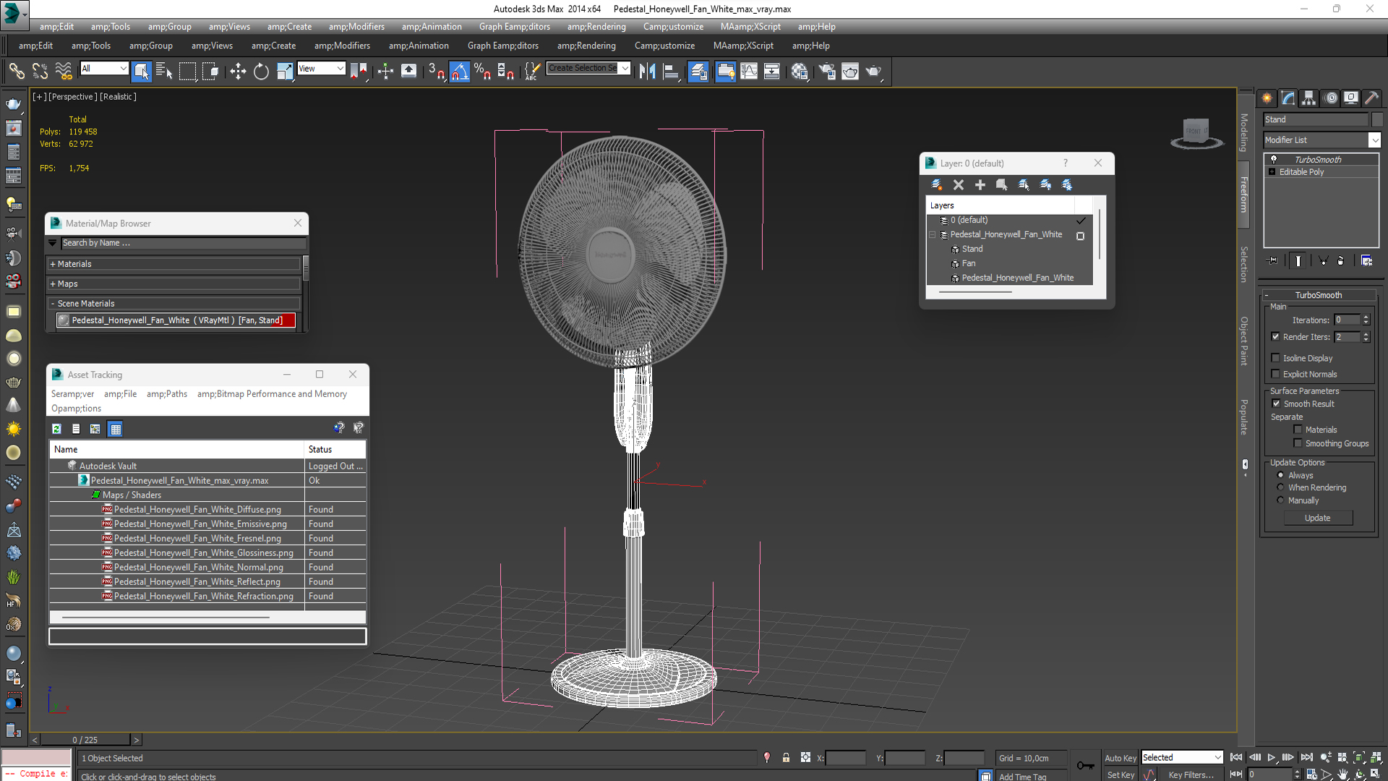Add selected objects to layer (plus icon)

tap(980, 185)
